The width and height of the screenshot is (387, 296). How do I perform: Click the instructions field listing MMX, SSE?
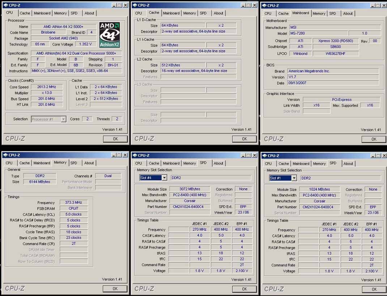tap(77, 71)
